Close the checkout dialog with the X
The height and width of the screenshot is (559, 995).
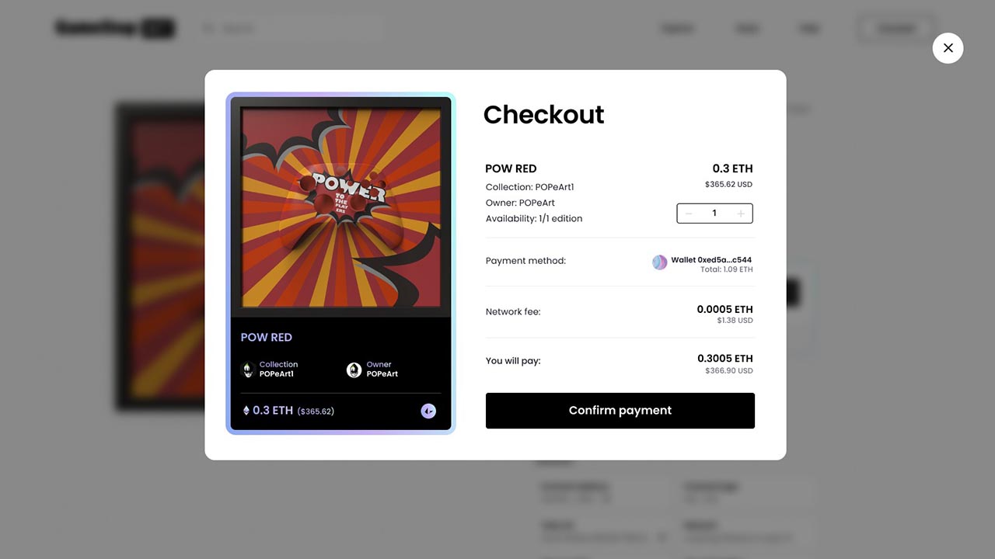[948, 48]
